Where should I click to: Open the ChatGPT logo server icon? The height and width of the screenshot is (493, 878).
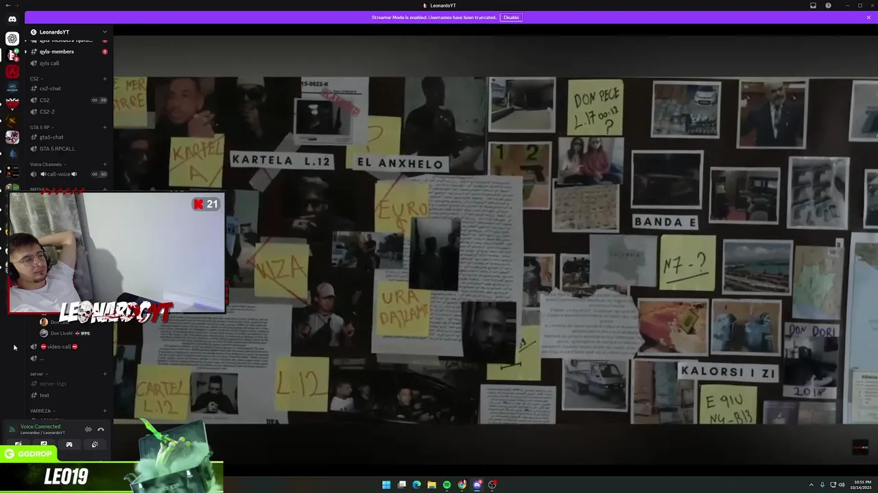[x=12, y=39]
